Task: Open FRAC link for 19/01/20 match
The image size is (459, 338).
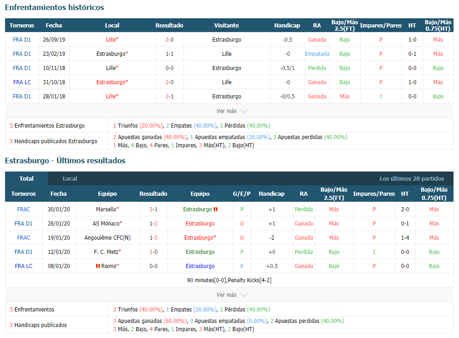Action: tap(24, 238)
